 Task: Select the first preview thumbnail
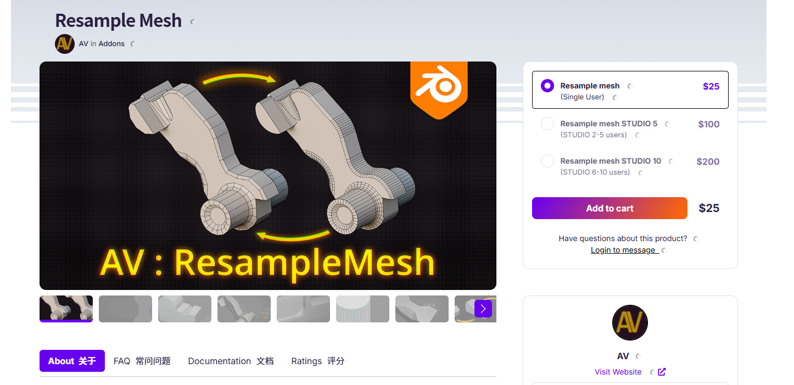(66, 309)
